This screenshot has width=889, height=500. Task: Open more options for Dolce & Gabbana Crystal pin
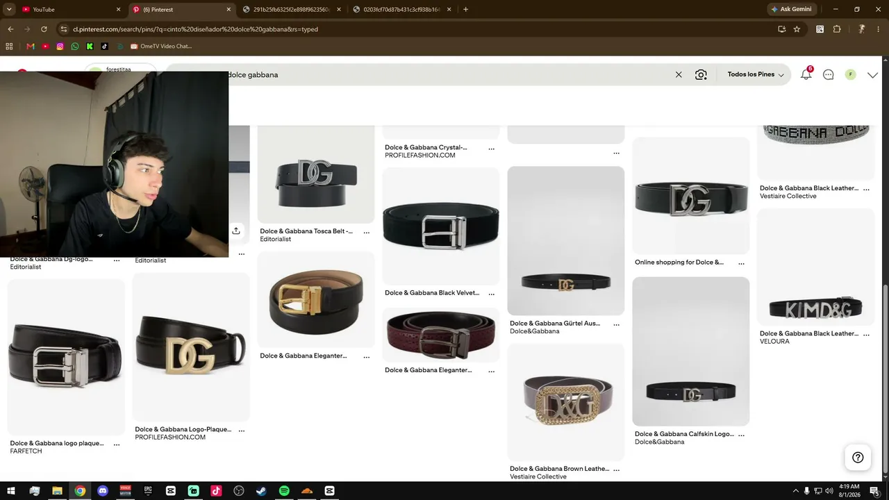click(492, 149)
